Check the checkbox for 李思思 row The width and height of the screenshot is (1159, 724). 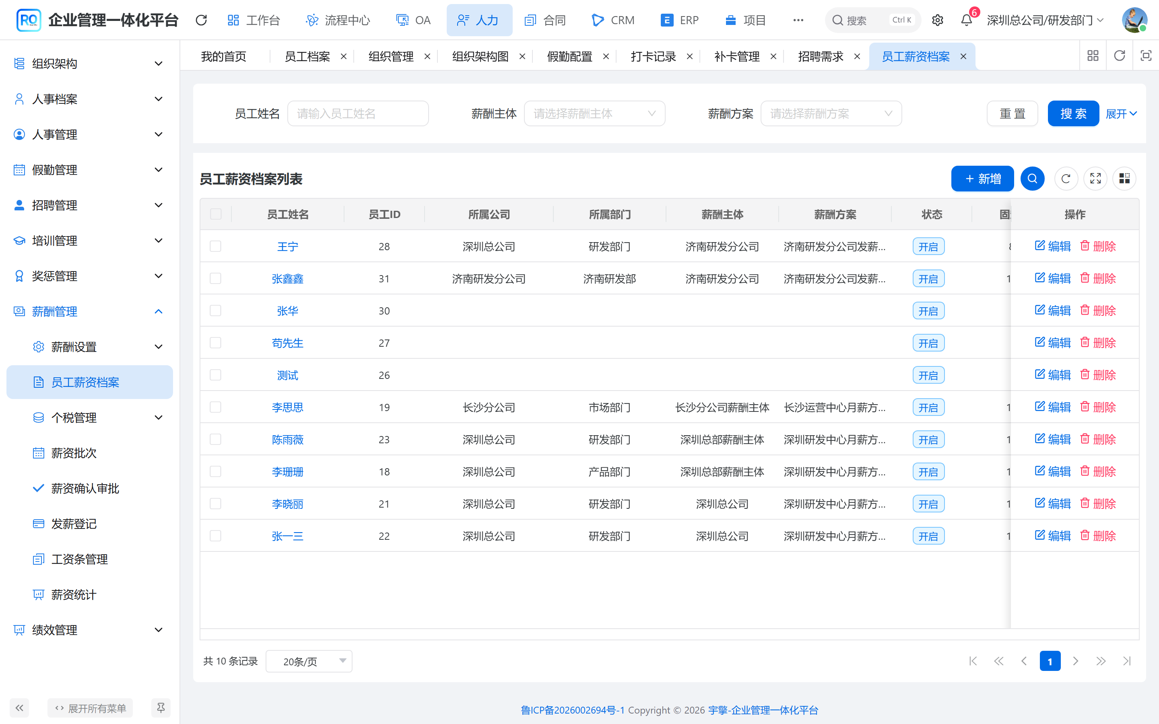coord(216,407)
